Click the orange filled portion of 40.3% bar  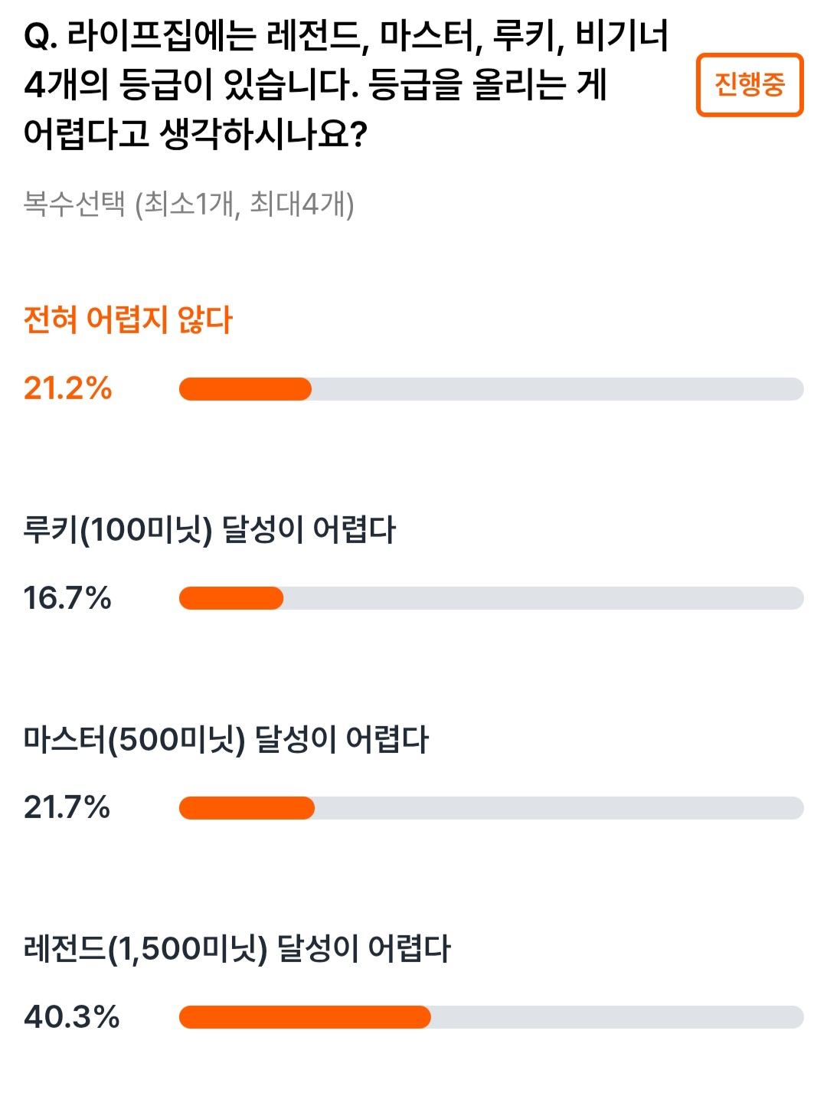click(305, 1017)
